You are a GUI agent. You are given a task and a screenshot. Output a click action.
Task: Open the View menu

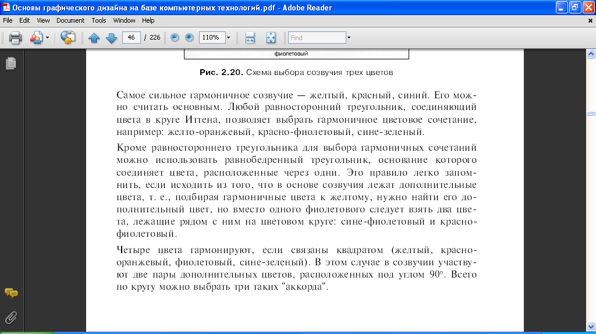click(43, 20)
